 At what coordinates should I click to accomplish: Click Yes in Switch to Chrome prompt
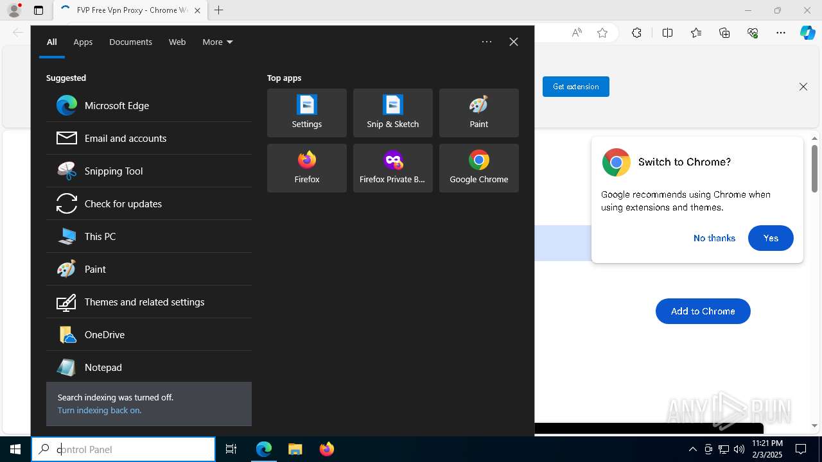coord(771,238)
